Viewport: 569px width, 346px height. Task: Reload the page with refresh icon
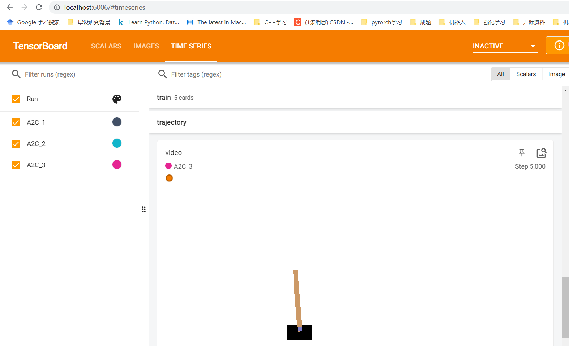pos(39,7)
